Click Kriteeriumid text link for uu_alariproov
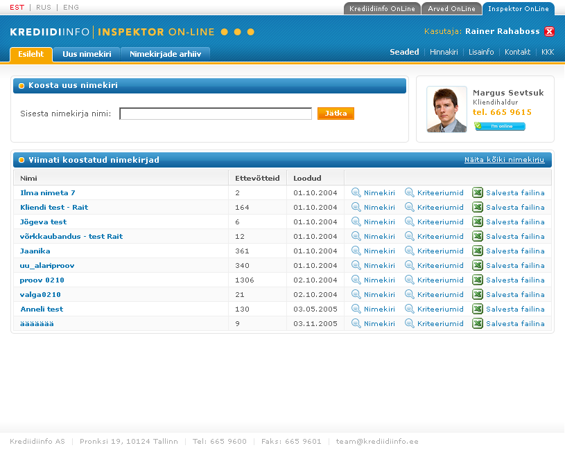This screenshot has width=565, height=450. point(440,265)
